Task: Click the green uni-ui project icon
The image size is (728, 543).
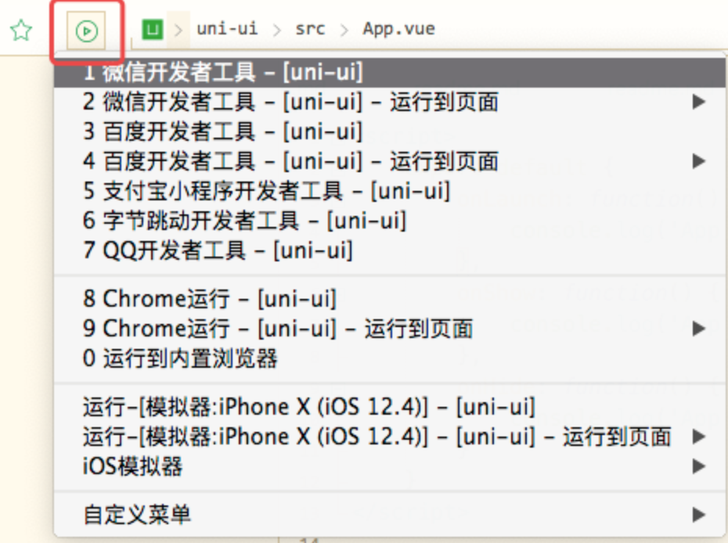Action: coord(152,30)
